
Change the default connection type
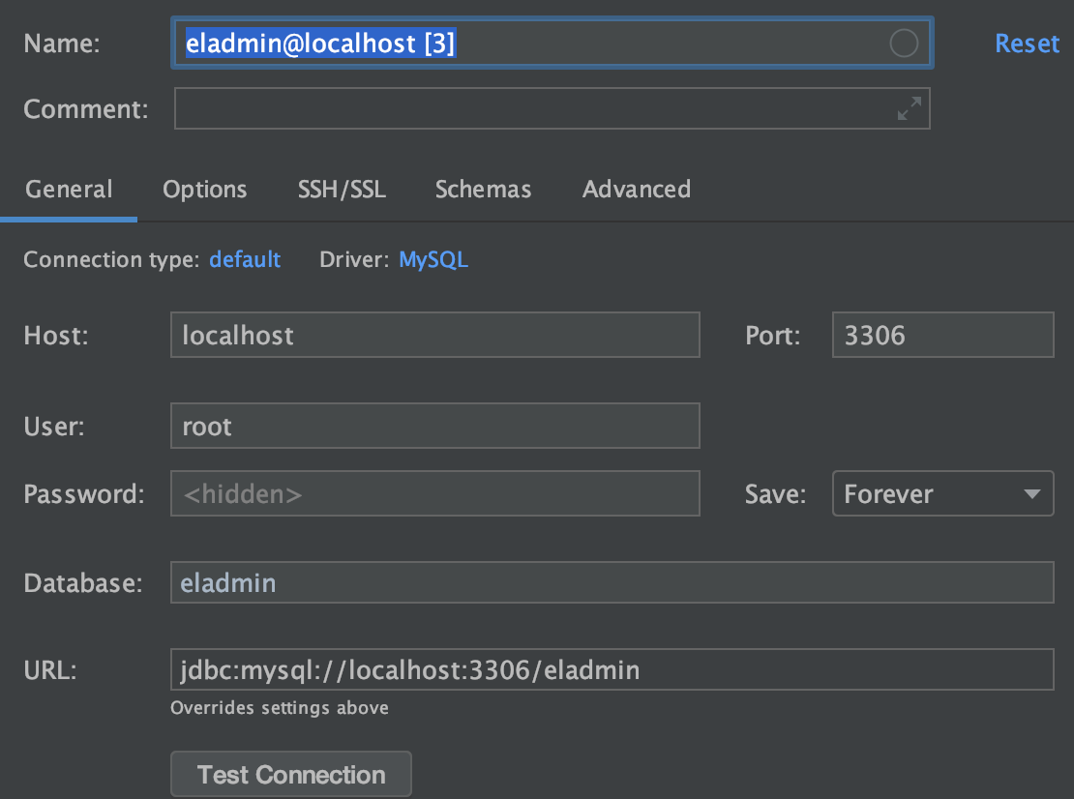(x=245, y=259)
